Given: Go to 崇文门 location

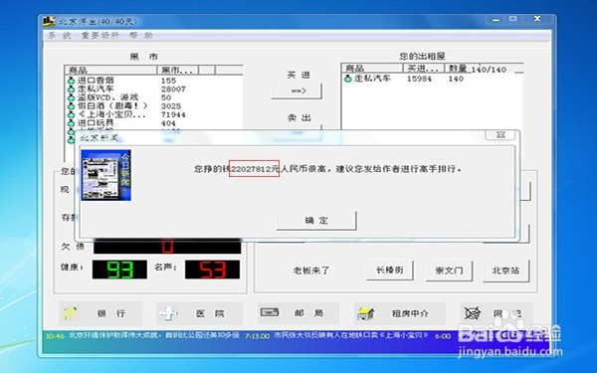Looking at the screenshot, I should pos(450,271).
